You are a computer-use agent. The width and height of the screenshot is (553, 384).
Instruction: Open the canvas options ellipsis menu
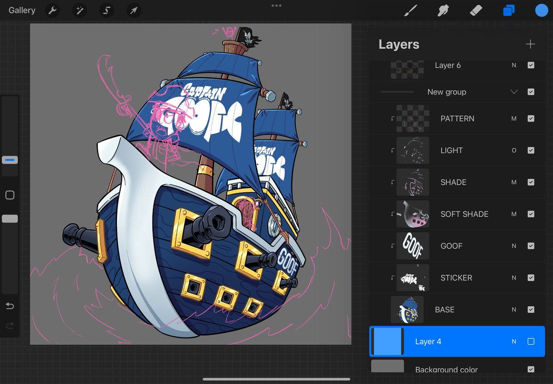coord(276,6)
